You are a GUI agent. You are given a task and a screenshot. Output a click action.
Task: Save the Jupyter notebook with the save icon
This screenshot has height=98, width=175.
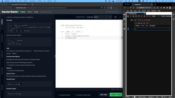click(x=128, y=16)
